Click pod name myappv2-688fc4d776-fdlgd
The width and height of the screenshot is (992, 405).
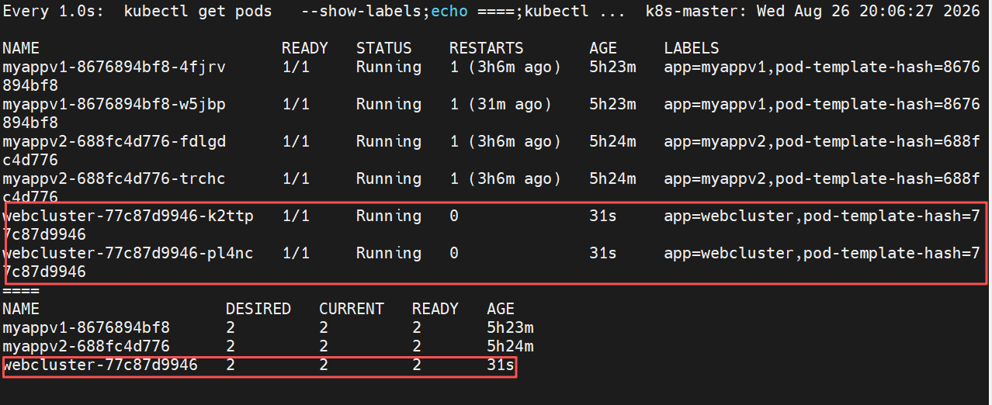tap(114, 142)
